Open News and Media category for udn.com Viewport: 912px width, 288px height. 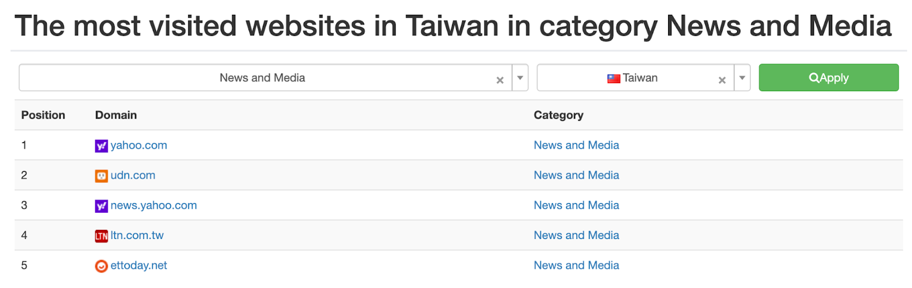click(x=576, y=175)
